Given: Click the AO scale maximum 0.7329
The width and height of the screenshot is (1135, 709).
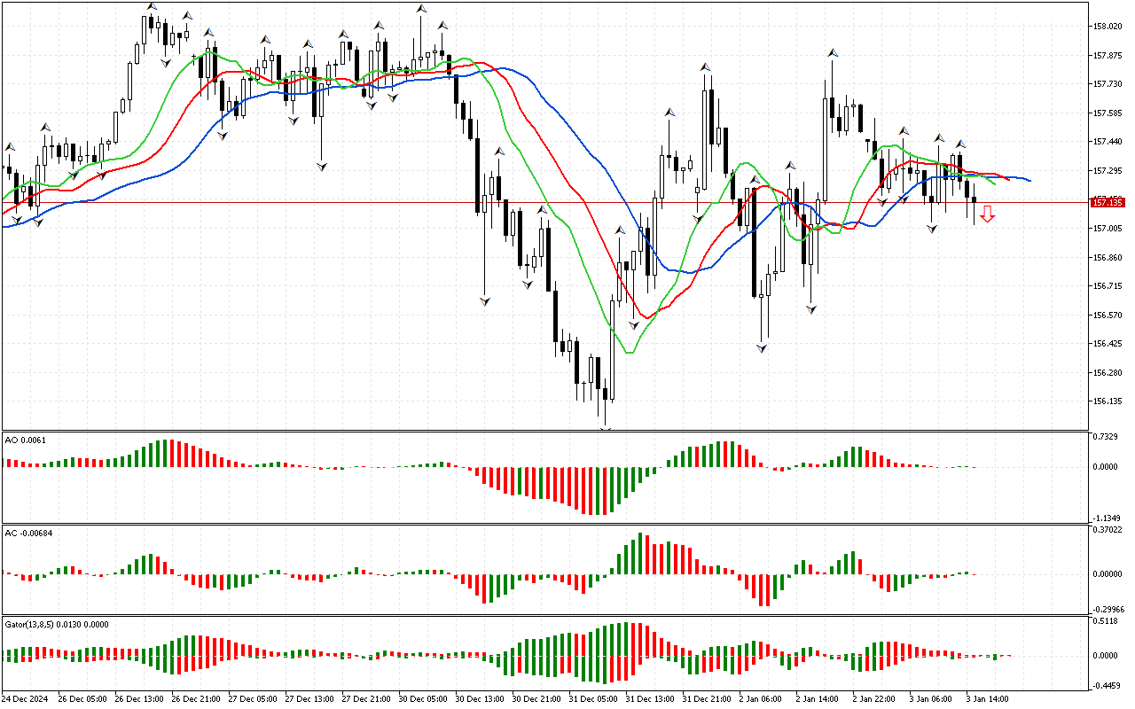Looking at the screenshot, I should click(1107, 438).
